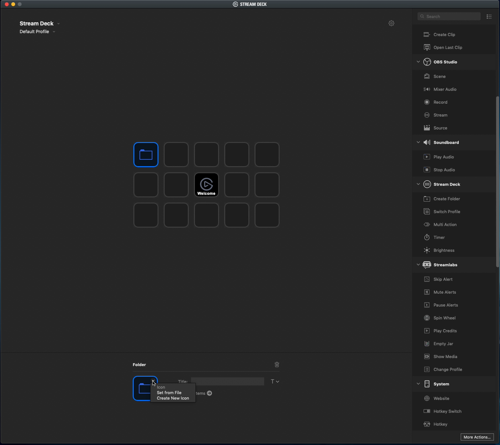Screen dimensions: 500x445
Task: Click the Hotkey action icon
Action: [427, 424]
